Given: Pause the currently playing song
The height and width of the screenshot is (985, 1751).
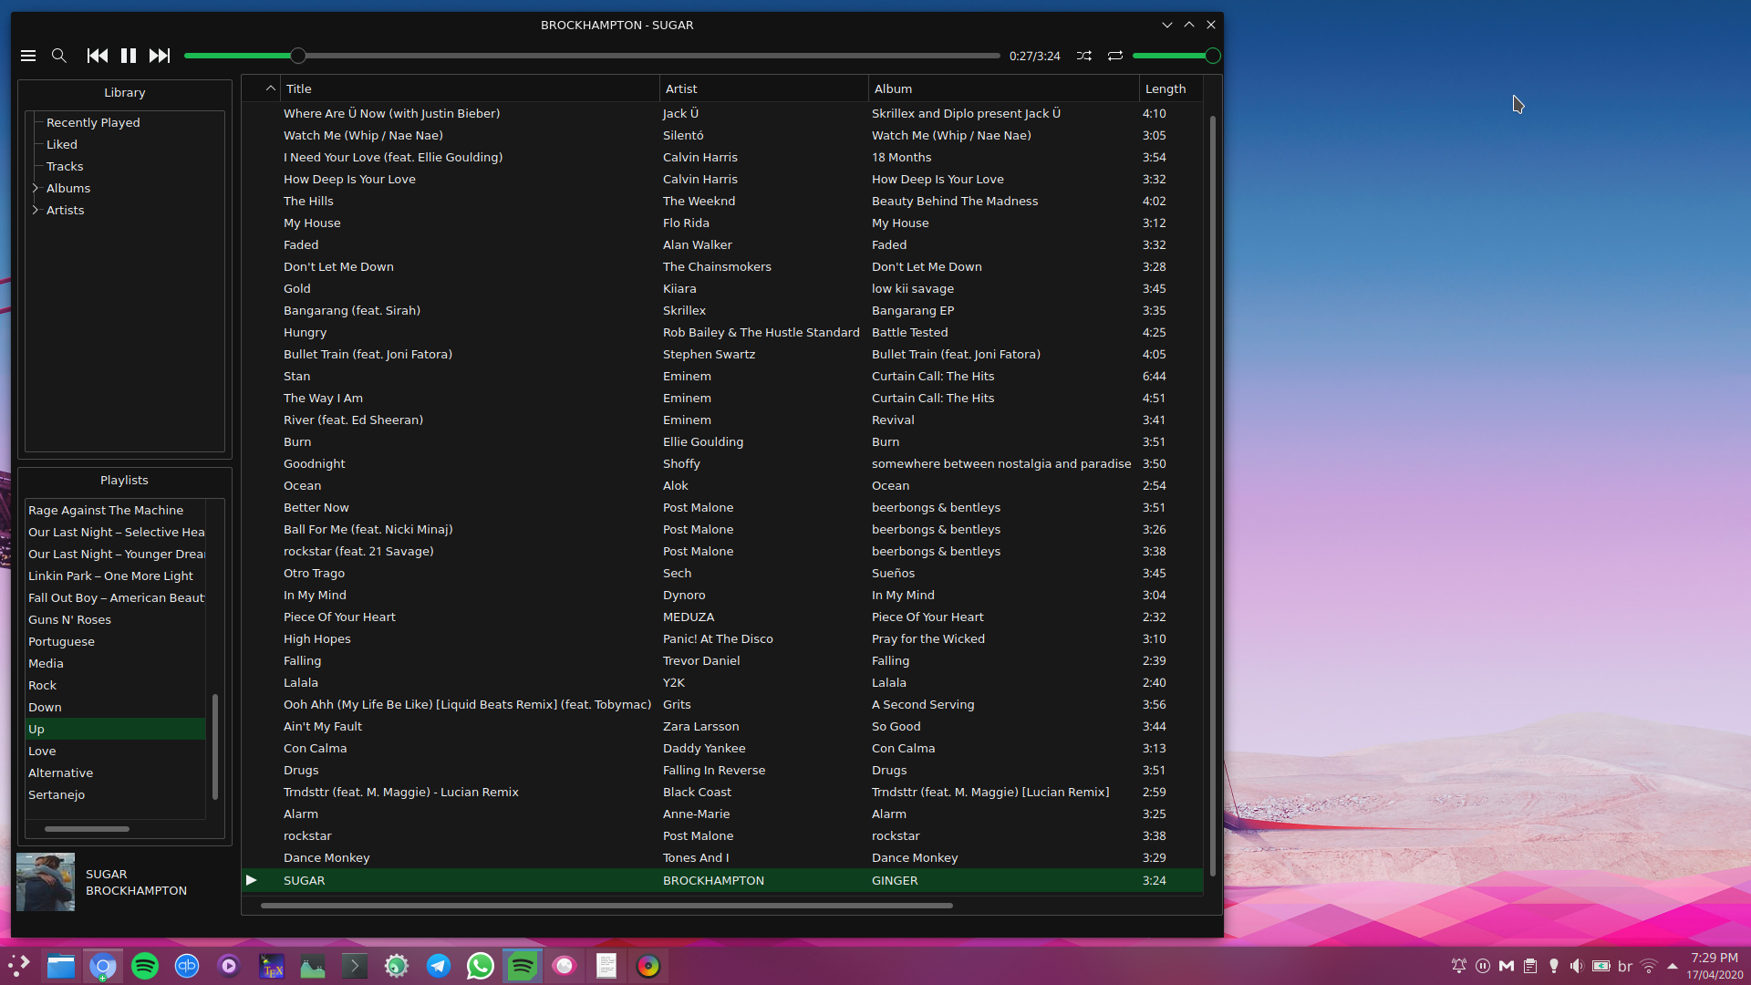Looking at the screenshot, I should [x=129, y=56].
